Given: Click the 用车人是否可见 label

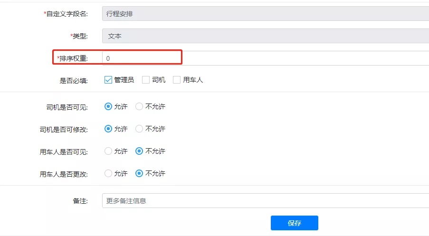Looking at the screenshot, I should pos(64,152).
